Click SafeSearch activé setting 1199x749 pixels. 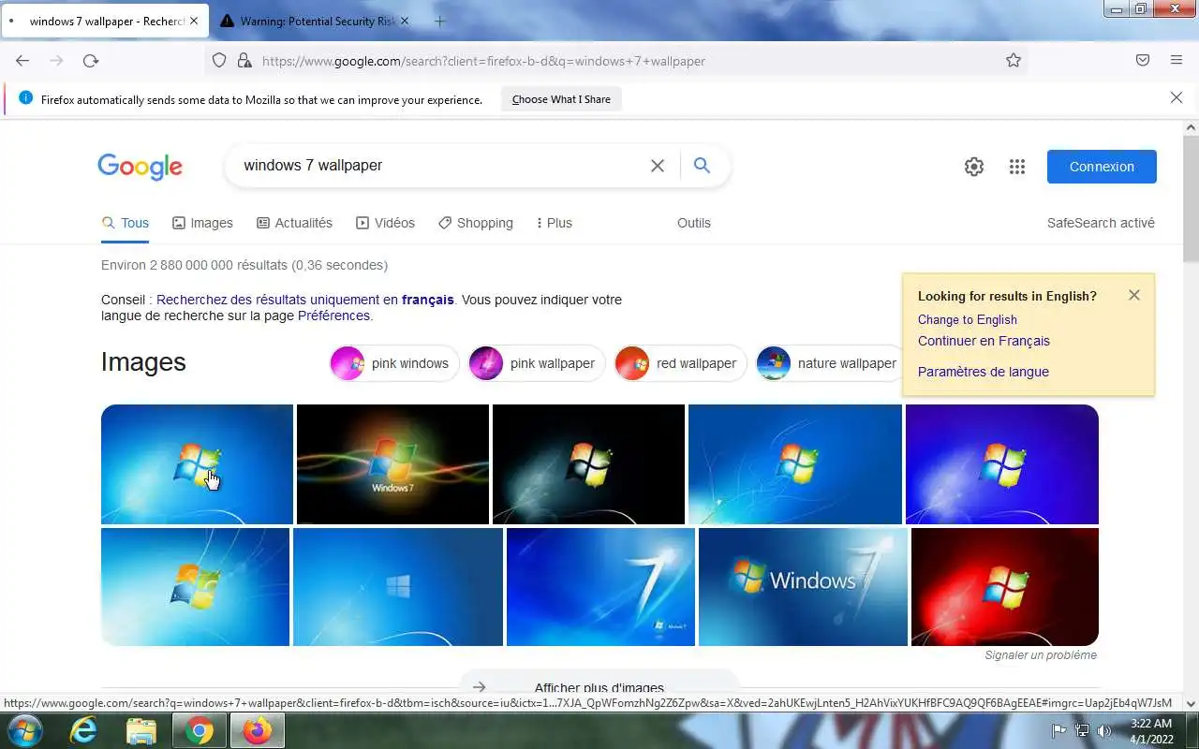1101,223
